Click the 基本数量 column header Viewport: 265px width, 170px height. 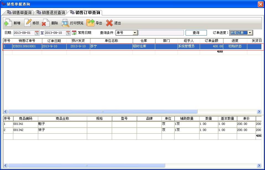click(x=227, y=119)
